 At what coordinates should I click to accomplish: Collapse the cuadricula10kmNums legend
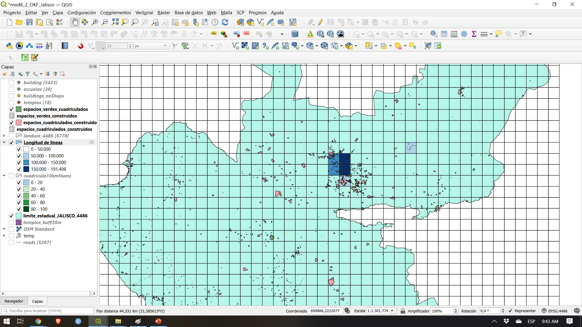4,176
